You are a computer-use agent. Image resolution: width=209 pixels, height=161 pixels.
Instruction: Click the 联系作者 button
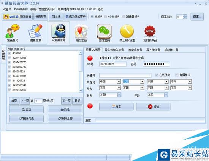pyautogui.click(x=26, y=17)
